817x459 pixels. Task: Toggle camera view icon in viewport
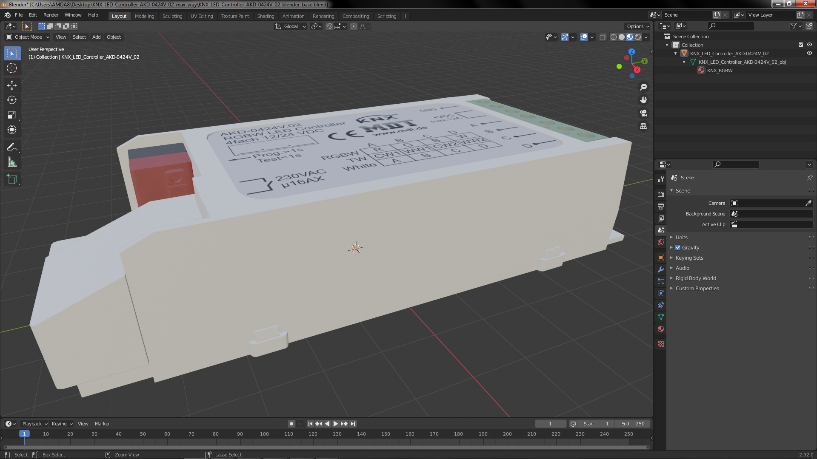643,113
